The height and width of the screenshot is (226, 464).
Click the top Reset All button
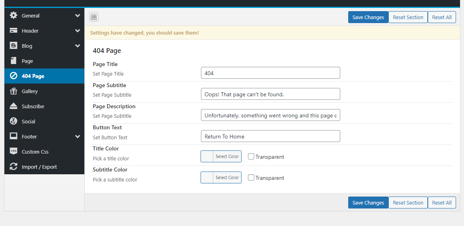442,17
